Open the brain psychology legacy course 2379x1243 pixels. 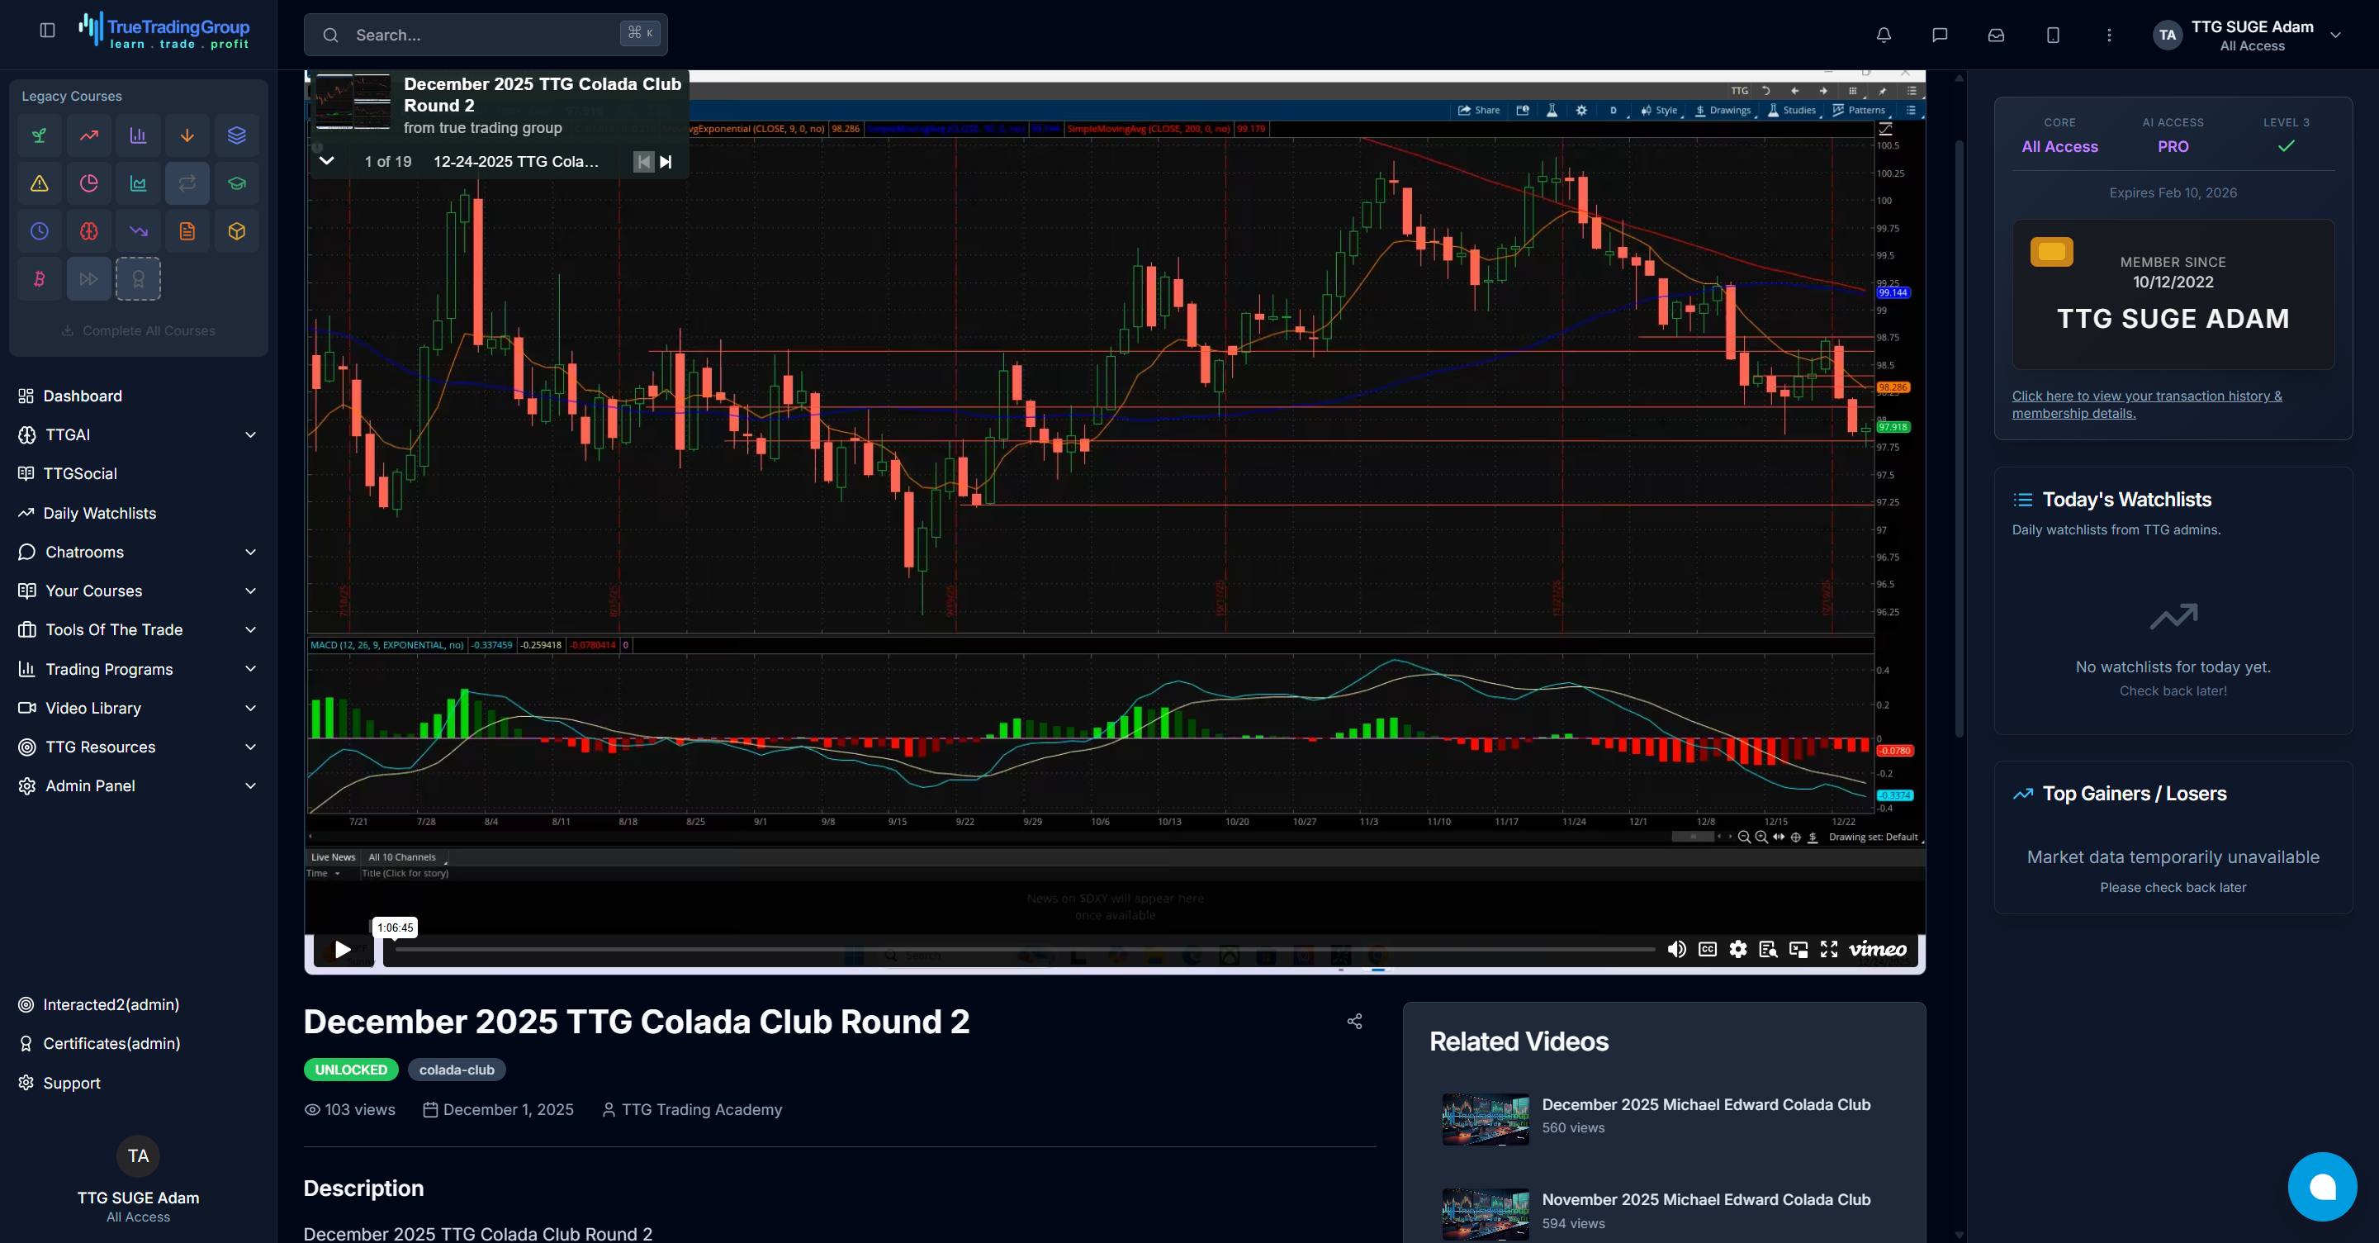tap(88, 231)
